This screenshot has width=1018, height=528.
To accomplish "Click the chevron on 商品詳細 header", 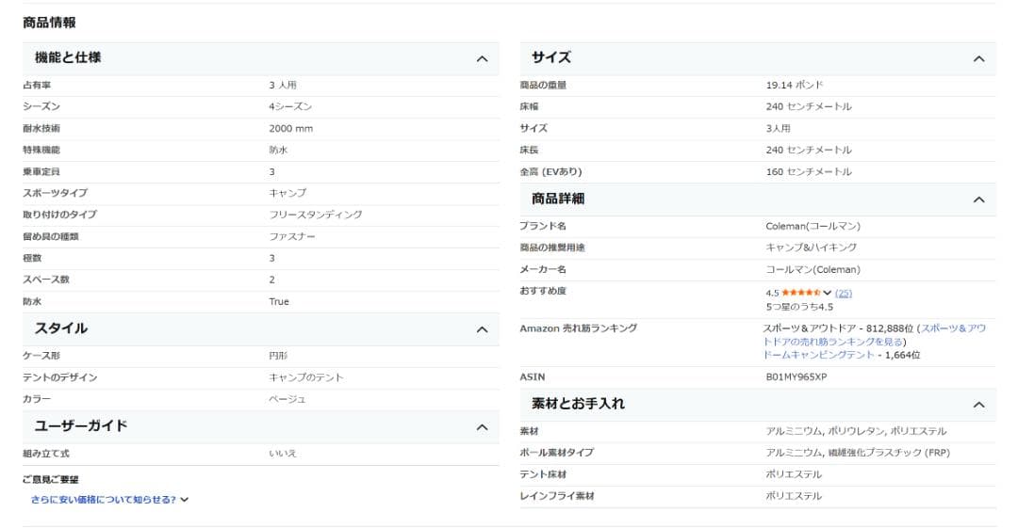I will [x=978, y=200].
